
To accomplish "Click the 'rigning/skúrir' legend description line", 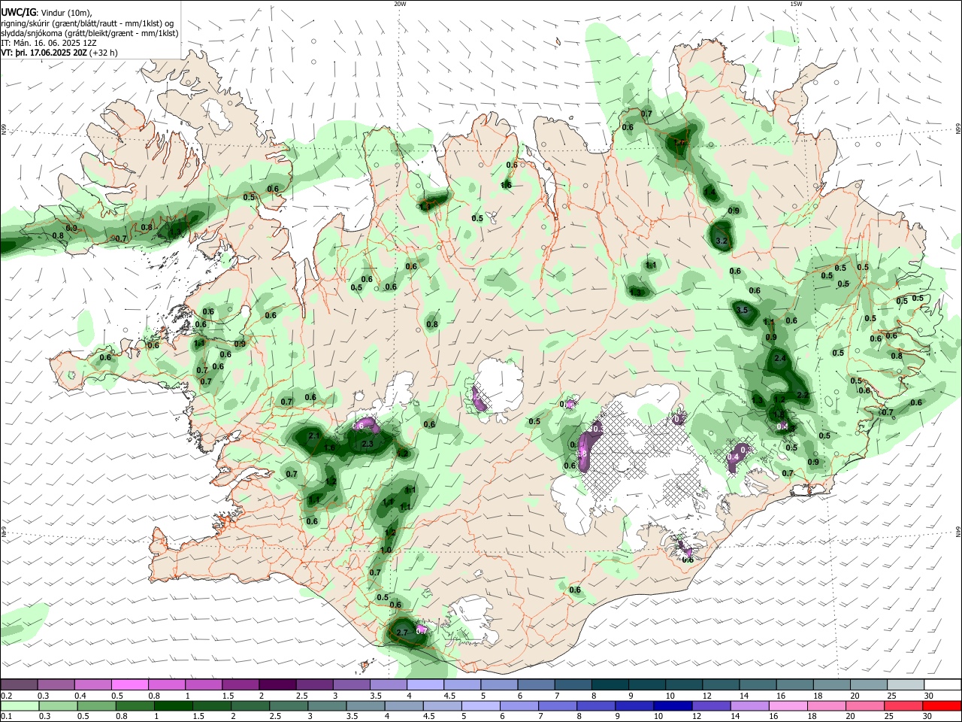I will click(x=87, y=23).
